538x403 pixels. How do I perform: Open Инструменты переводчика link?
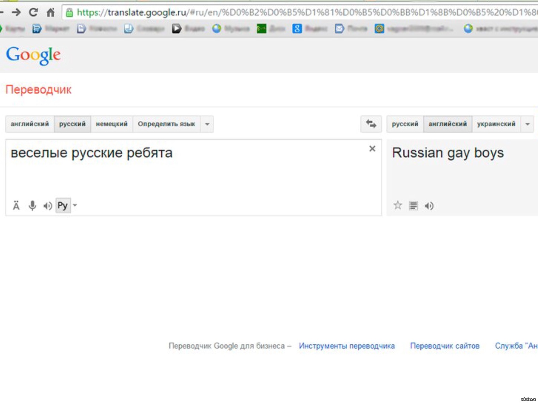347,346
